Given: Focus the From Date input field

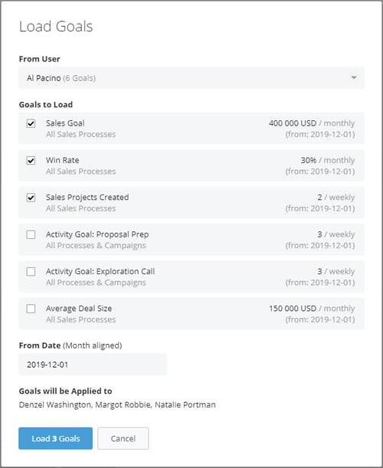Looking at the screenshot, I should (x=93, y=364).
